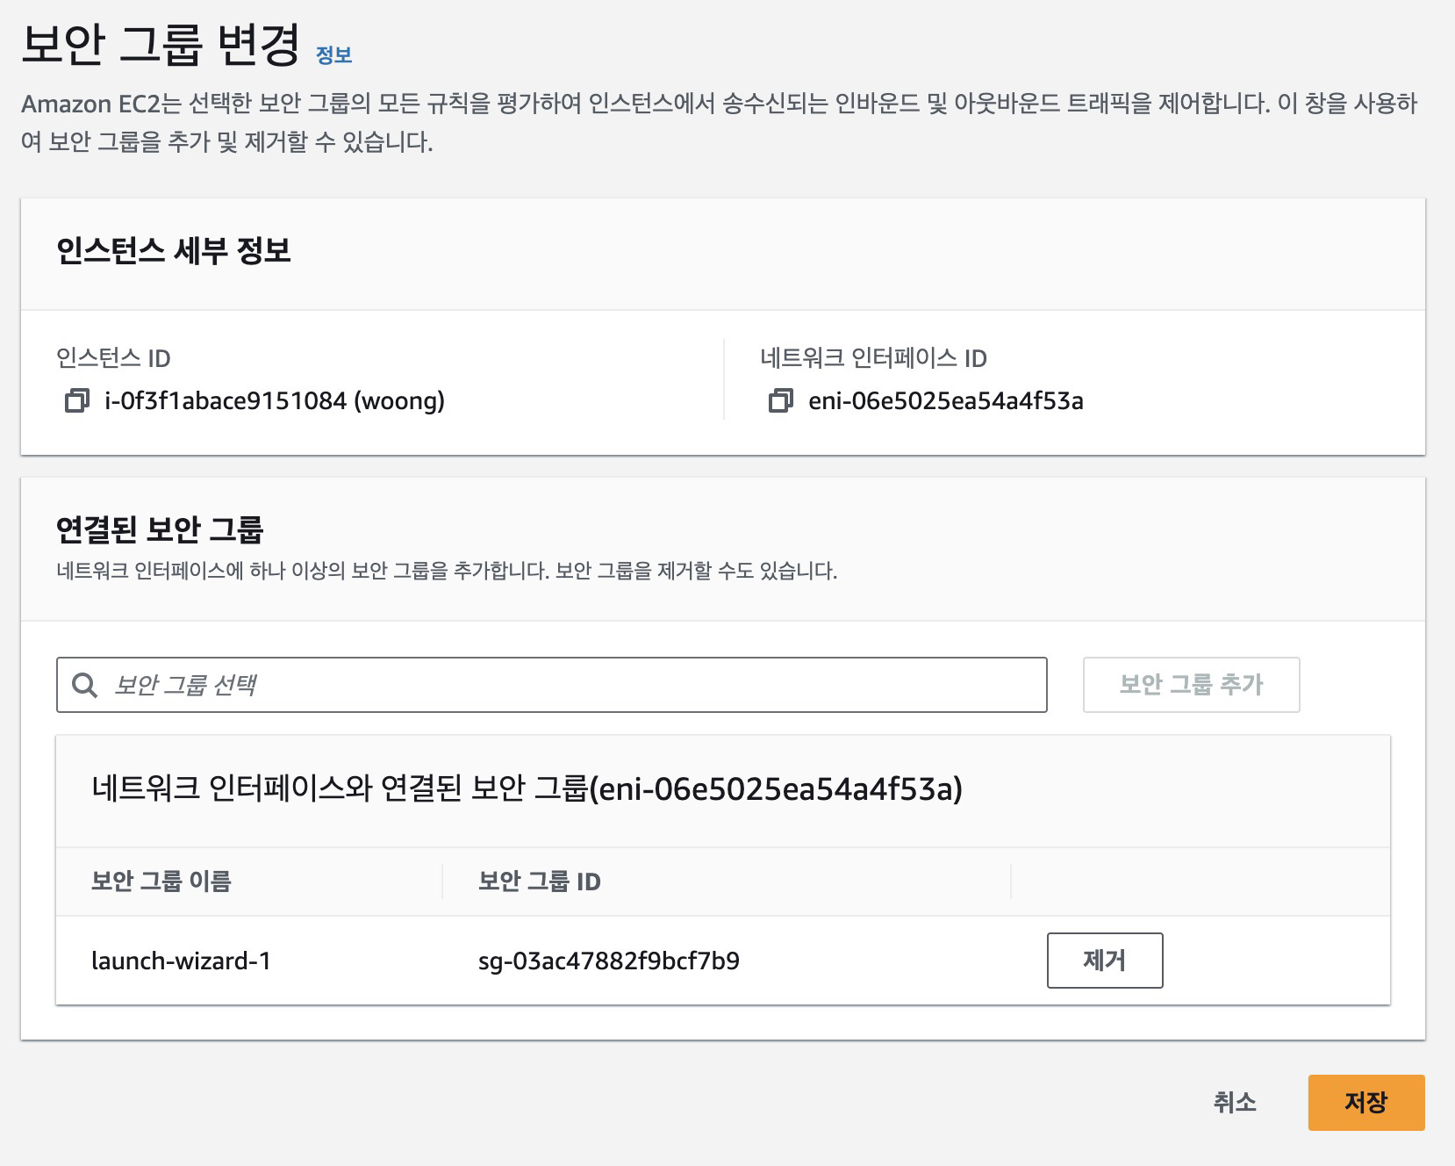This screenshot has height=1166, width=1455.
Task: Select the eni-06e5025ea54a4f53a value under 네트워크 인터페이스 ID
Action: pos(946,401)
